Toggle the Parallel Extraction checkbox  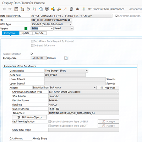click(32, 54)
